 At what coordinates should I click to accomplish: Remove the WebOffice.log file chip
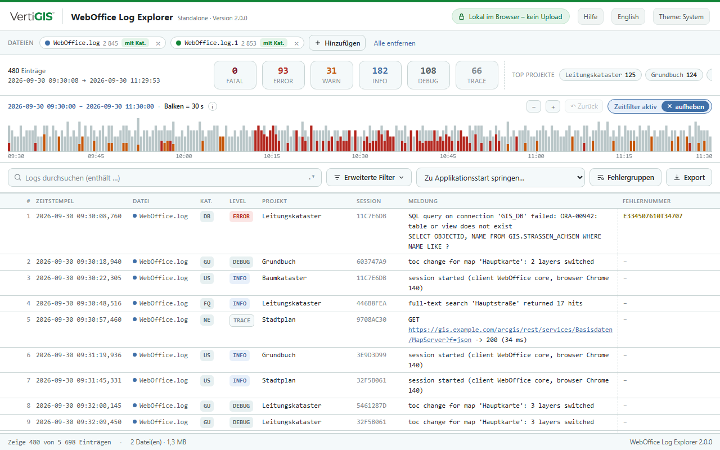click(x=158, y=43)
